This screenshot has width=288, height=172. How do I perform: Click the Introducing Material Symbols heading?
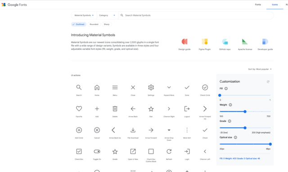click(x=93, y=35)
